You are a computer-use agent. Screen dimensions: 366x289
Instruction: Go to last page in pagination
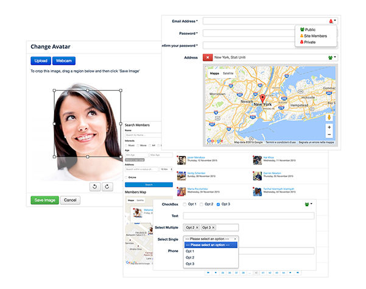point(298,273)
